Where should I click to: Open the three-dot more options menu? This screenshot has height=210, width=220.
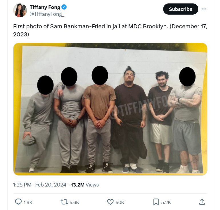click(x=204, y=9)
